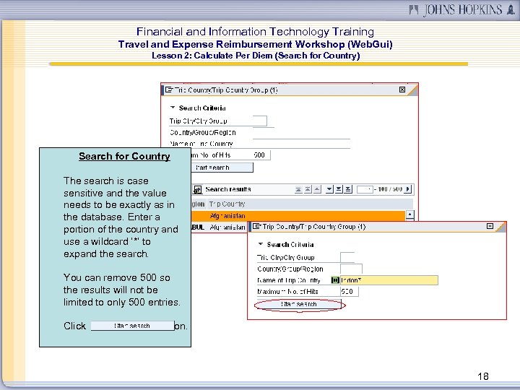Jump to last page of search results

(x=348, y=189)
